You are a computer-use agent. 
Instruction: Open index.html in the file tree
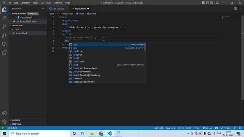pos(28,33)
